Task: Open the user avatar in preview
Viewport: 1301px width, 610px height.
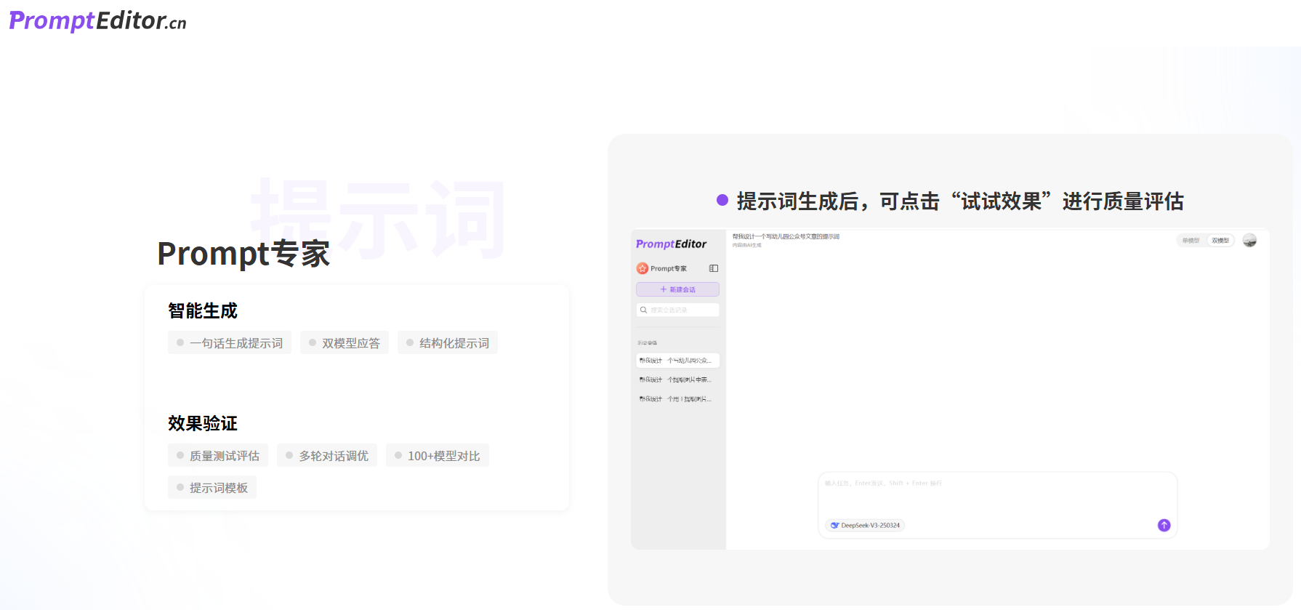Action: tap(1249, 241)
